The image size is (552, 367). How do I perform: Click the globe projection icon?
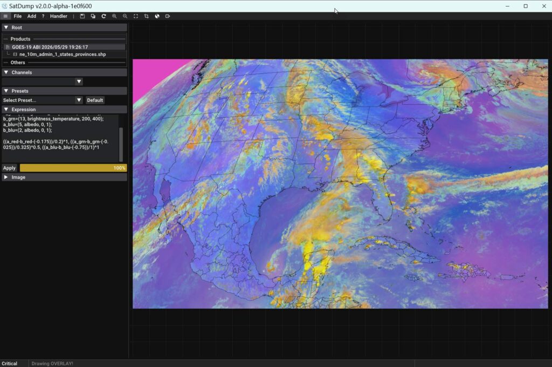coord(157,16)
